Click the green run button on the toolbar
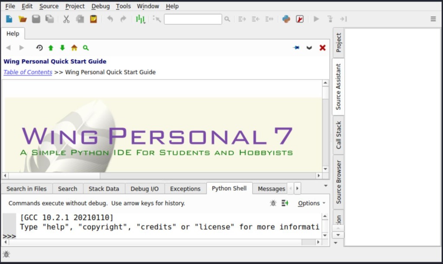The width and height of the screenshot is (443, 264). pos(316,19)
